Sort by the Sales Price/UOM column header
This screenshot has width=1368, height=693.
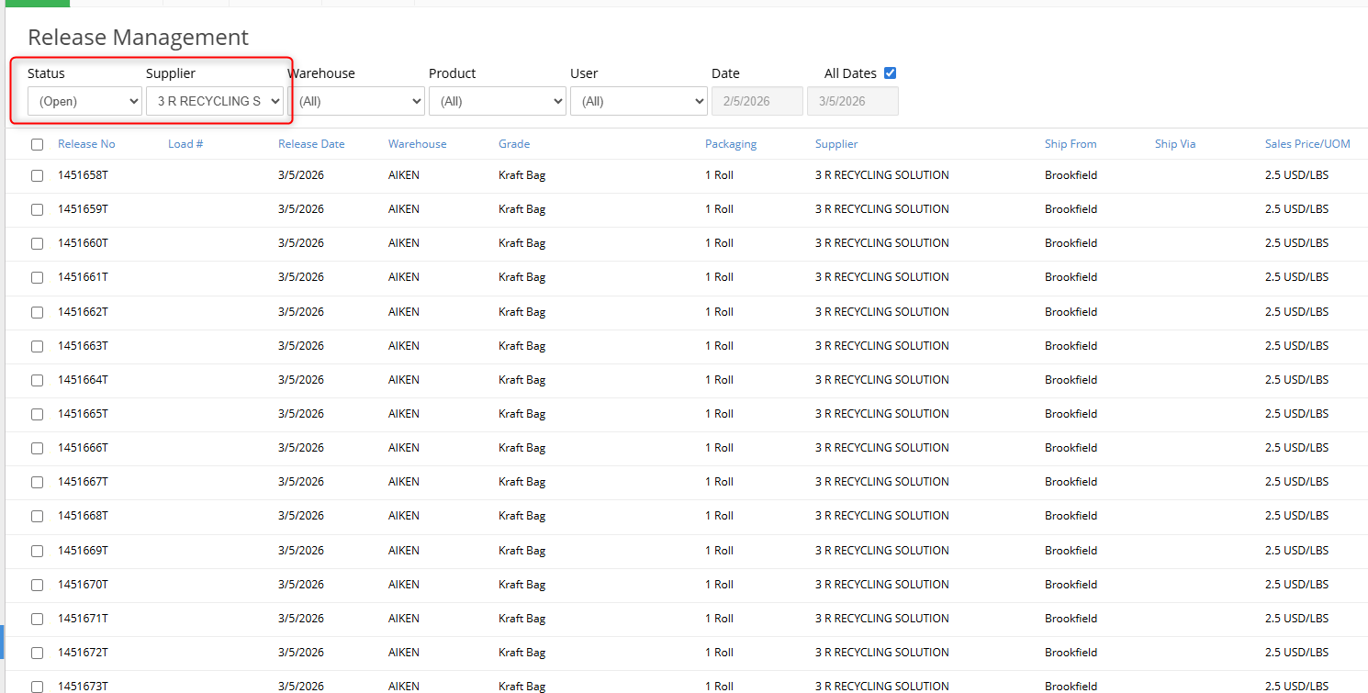[x=1307, y=144]
